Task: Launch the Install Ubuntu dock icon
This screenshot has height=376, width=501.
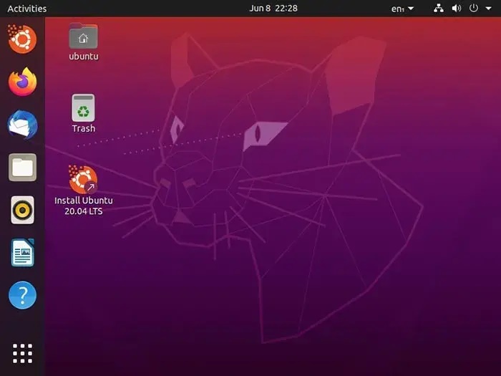Action: coord(22,39)
